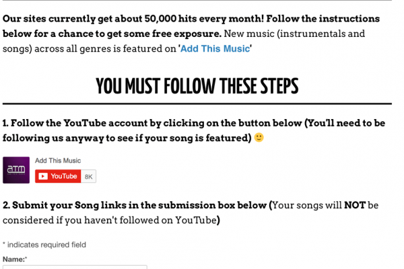The height and width of the screenshot is (269, 404).
Task: Click 'following us anyway' text in step 1
Action: [53, 139]
